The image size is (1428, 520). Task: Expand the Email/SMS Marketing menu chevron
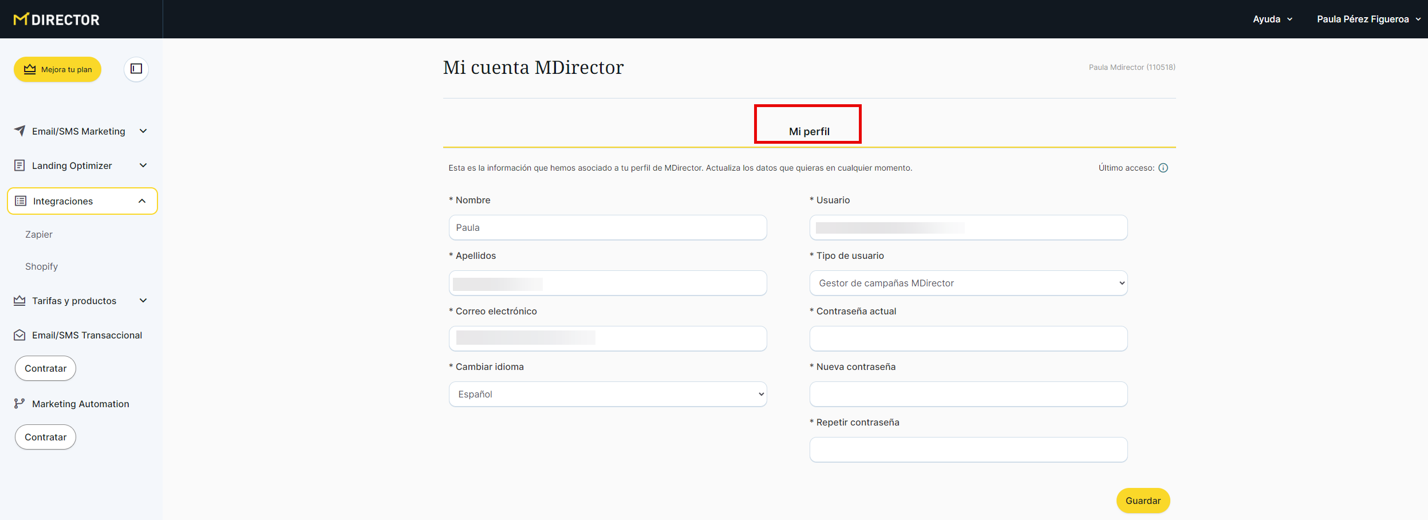(143, 131)
